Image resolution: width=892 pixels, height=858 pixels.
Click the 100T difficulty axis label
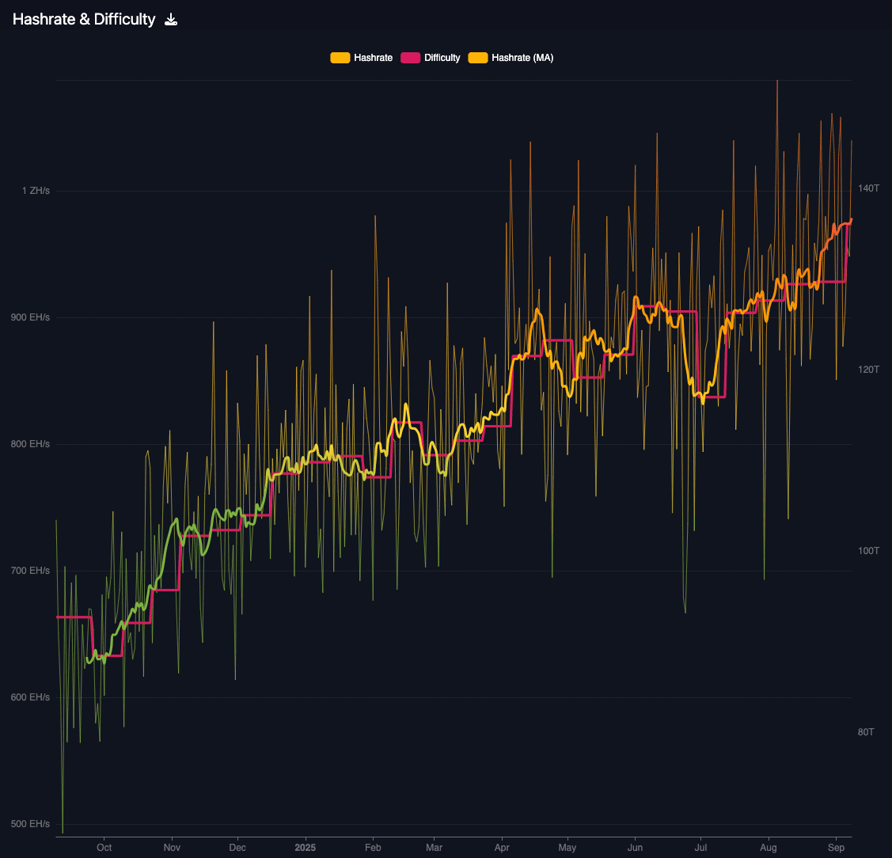click(868, 551)
